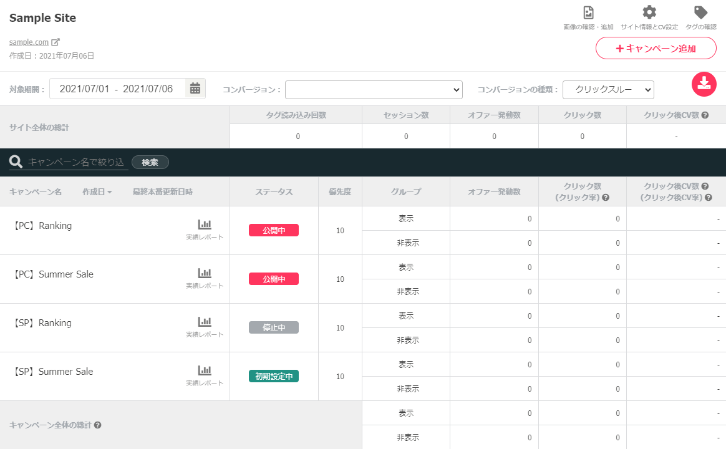Click the tag confirmation icon

[x=700, y=13]
